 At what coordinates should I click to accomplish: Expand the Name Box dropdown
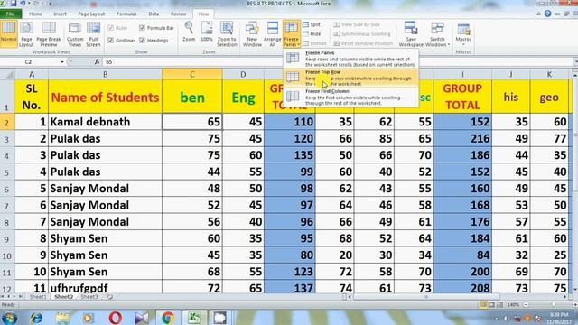pos(62,62)
